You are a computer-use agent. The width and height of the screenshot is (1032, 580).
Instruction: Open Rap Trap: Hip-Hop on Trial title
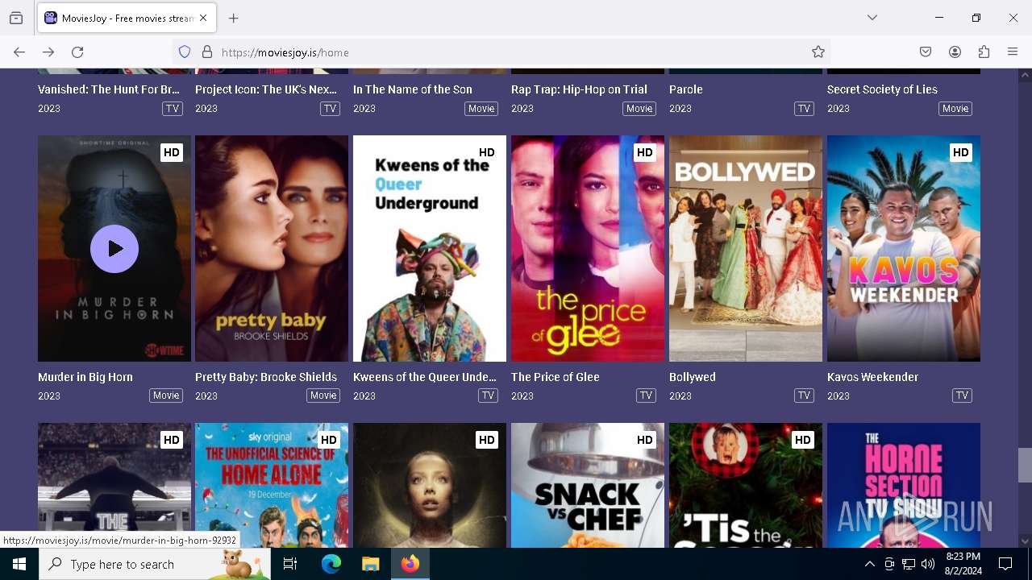579,89
